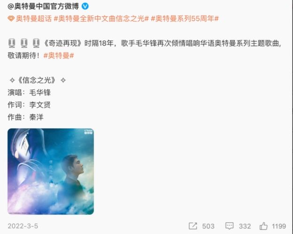Viewport: 293px width, 234px height.
Task: Click the comment count 332
Action: [x=245, y=226]
